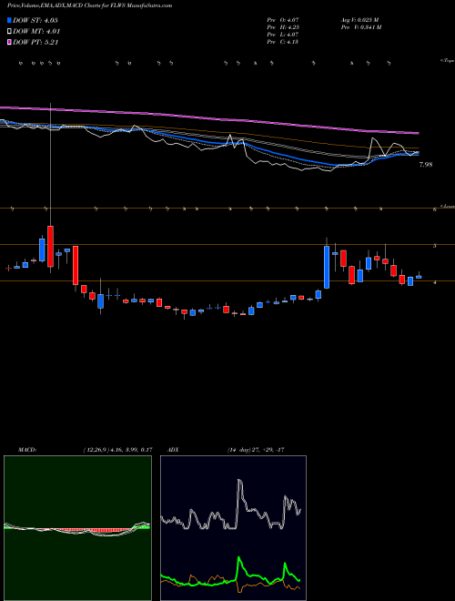The height and width of the screenshot is (601, 455).
Task: Click the 'Pre H: 4.25' high value
Action: (x=283, y=27)
